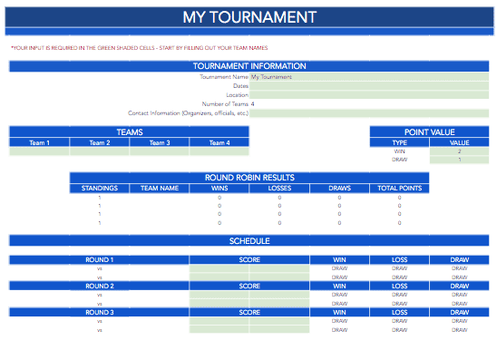The width and height of the screenshot is (497, 350).
Task: Click the Tournament Name label
Action: (224, 77)
